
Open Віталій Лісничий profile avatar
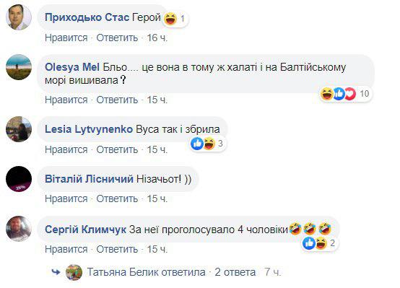pyautogui.click(x=19, y=179)
